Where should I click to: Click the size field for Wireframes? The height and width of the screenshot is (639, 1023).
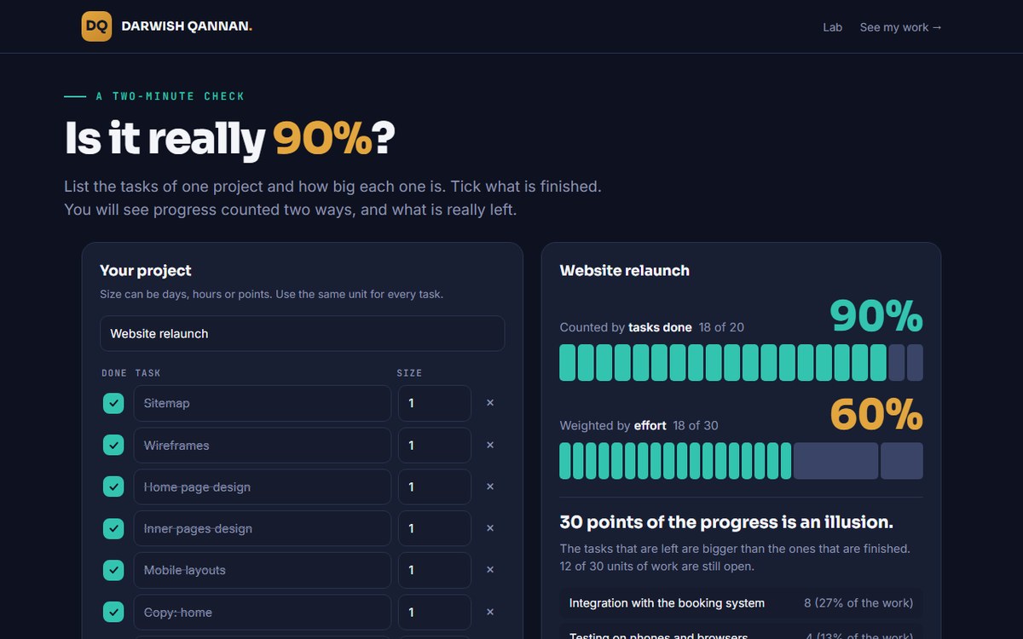tap(435, 445)
